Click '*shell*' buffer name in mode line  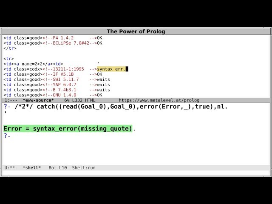pyautogui.click(x=32, y=168)
